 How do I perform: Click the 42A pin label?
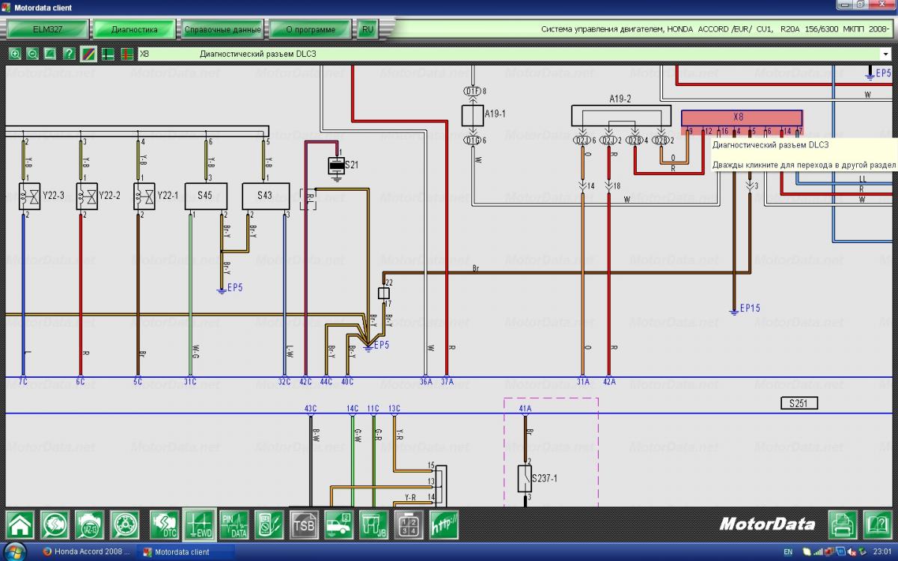(x=609, y=381)
